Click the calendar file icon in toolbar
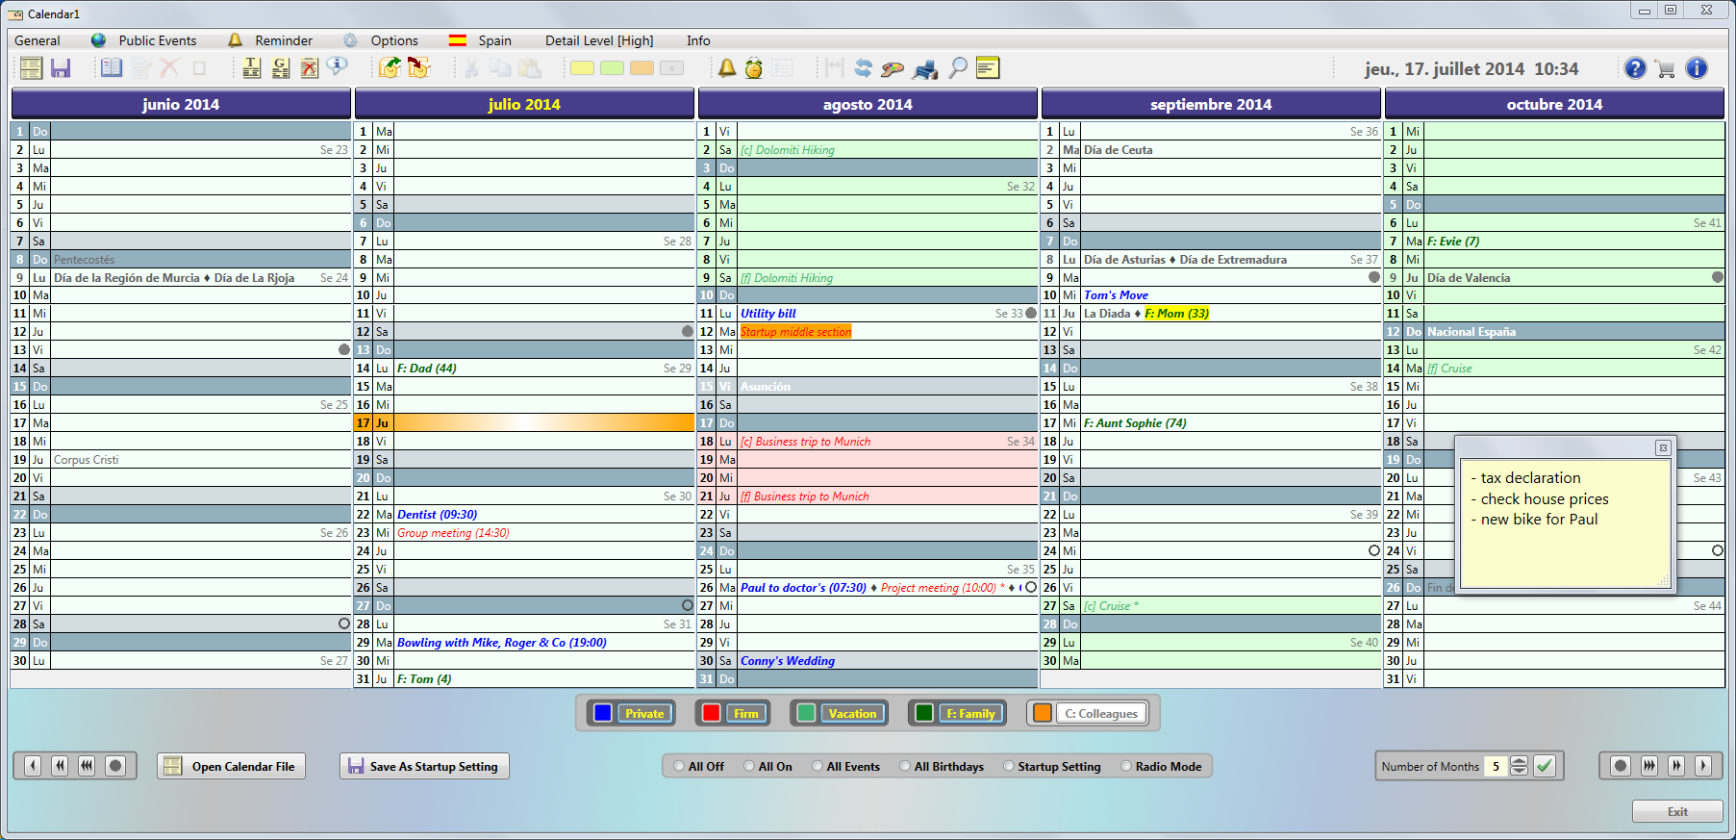1736x840 pixels. click(x=31, y=68)
